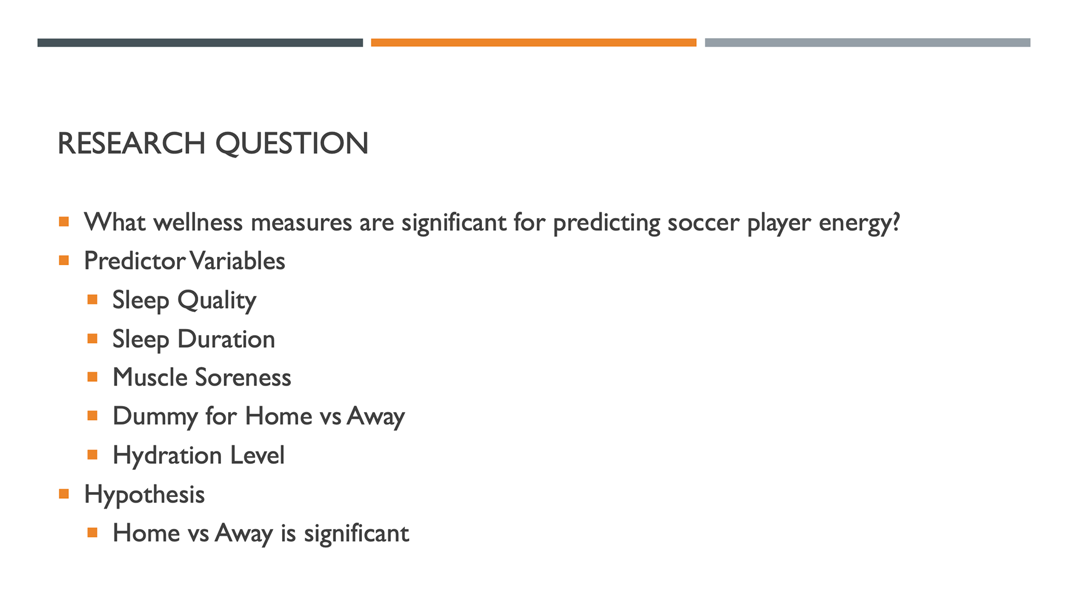Click orange bullet beside Hydration Level
The image size is (1066, 598).
click(x=92, y=455)
